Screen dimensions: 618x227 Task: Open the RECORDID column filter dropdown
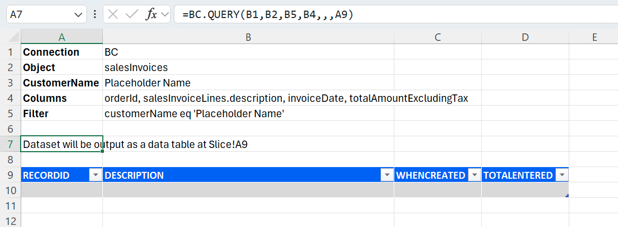[95, 175]
